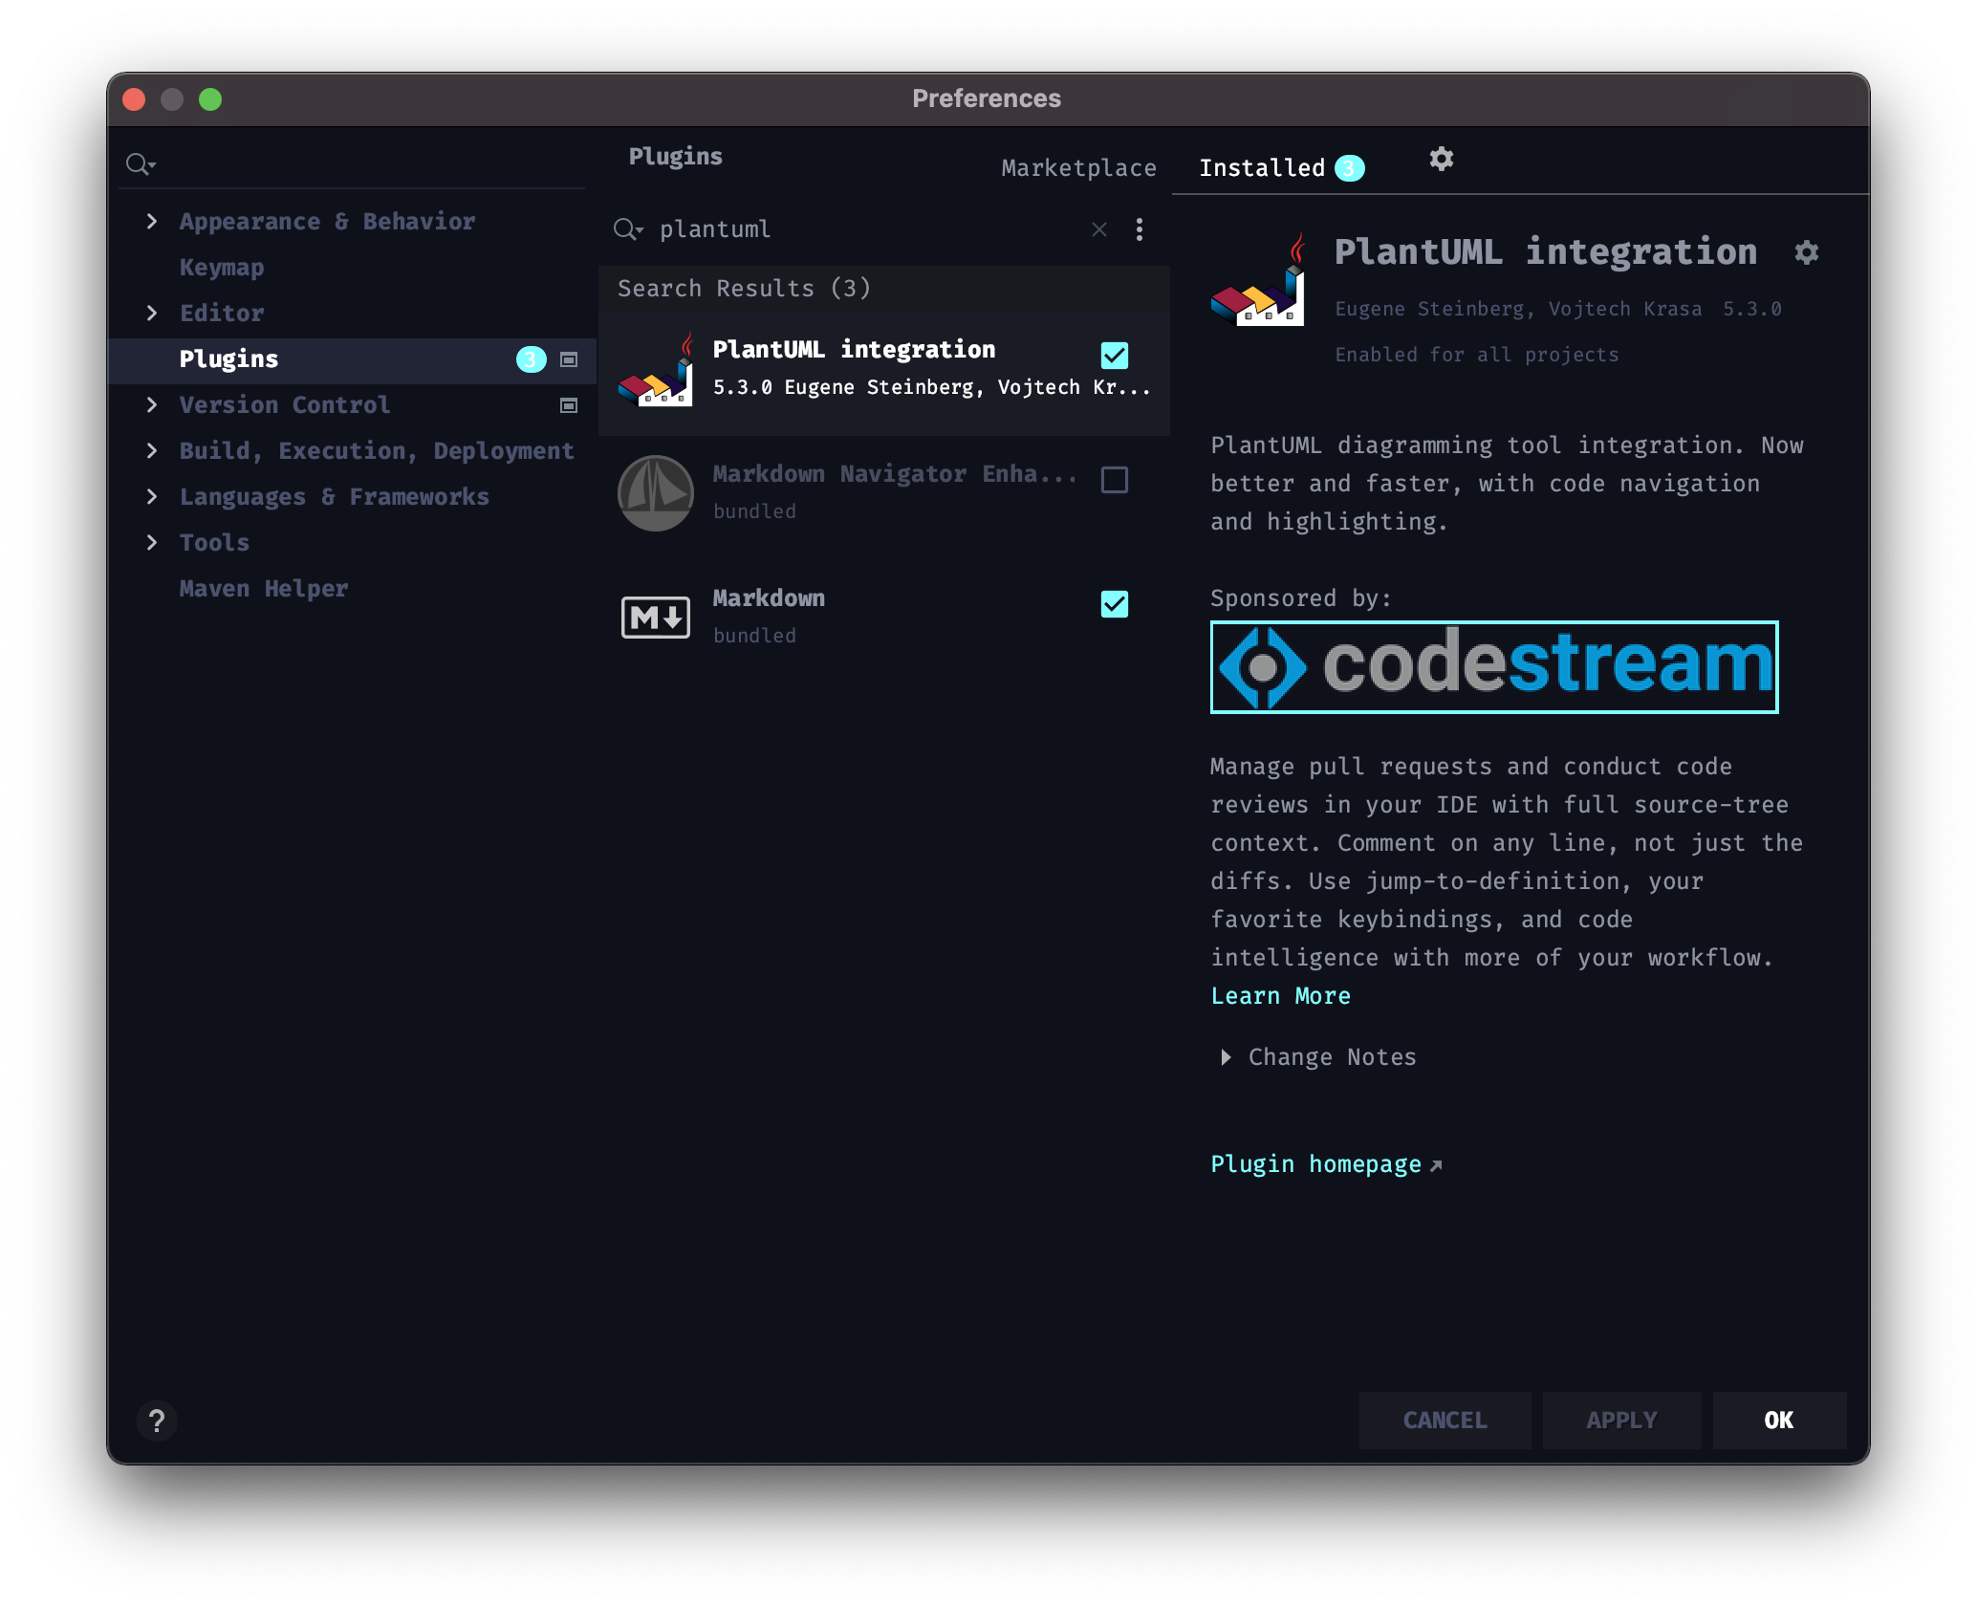Disable the PlantUML integration checkbox
The height and width of the screenshot is (1606, 1977).
1114,356
